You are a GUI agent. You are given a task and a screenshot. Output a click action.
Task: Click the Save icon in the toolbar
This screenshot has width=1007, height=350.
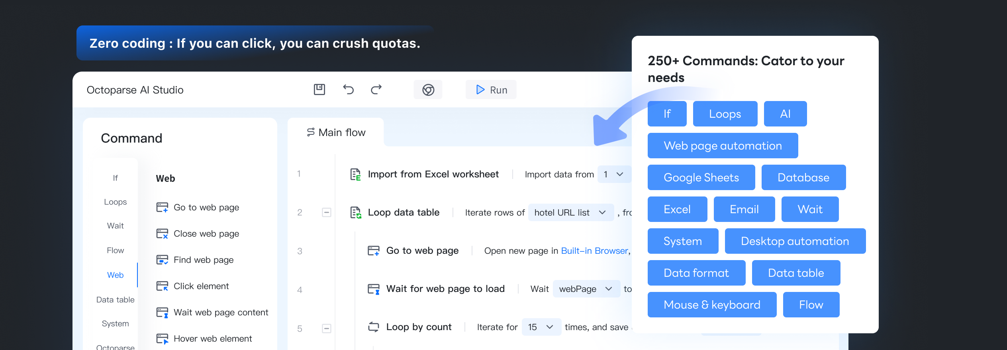[x=319, y=89]
